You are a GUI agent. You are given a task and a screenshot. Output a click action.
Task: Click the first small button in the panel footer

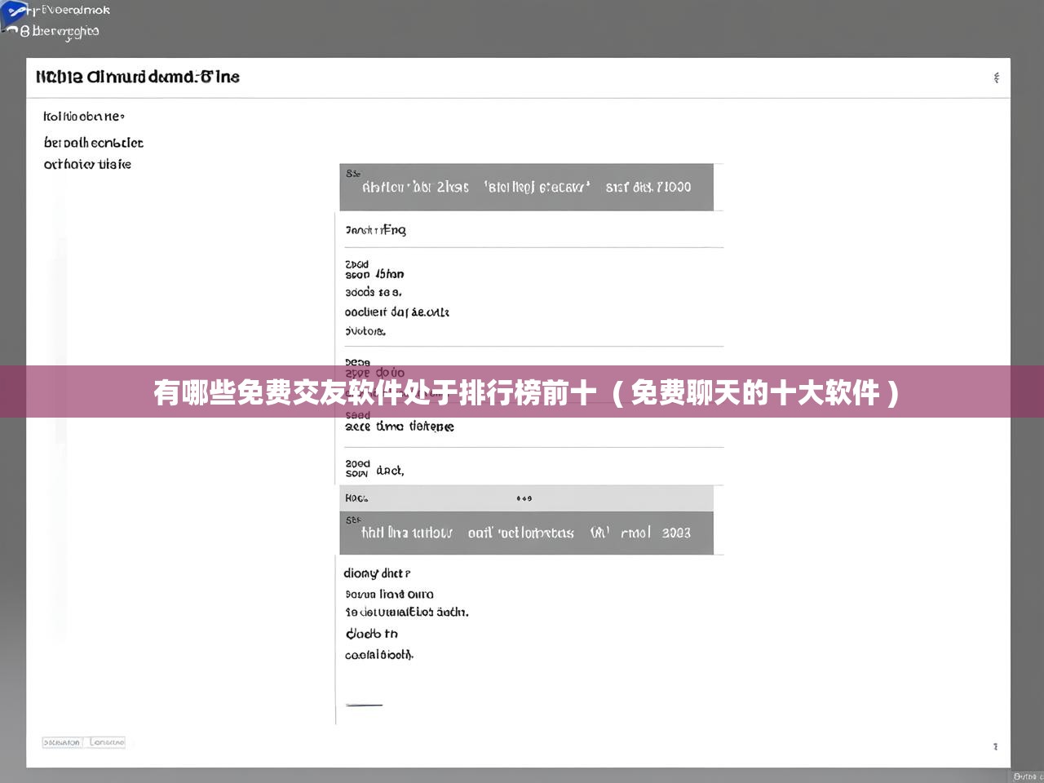coord(63,742)
